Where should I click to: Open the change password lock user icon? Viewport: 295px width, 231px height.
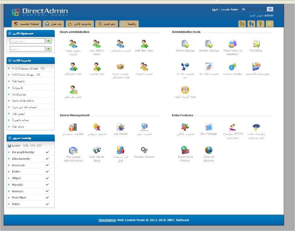73,90
